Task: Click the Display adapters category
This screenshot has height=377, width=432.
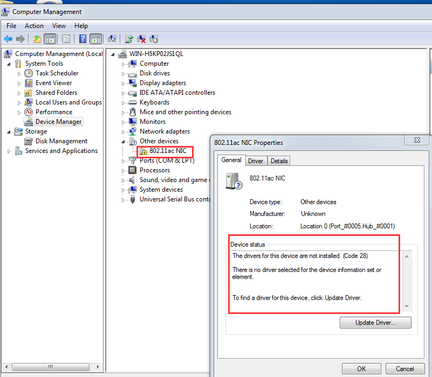Action: pos(162,83)
